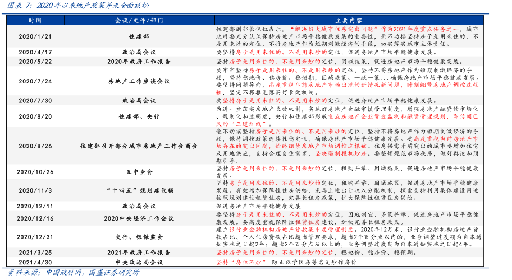The image size is (512, 280).
Task: Click the 2020/7/30 date cell
Action: [35, 101]
